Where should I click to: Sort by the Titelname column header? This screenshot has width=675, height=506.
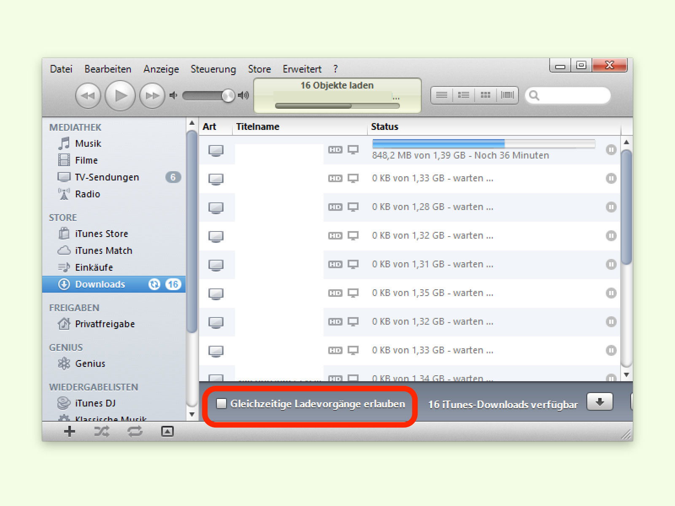click(300, 126)
